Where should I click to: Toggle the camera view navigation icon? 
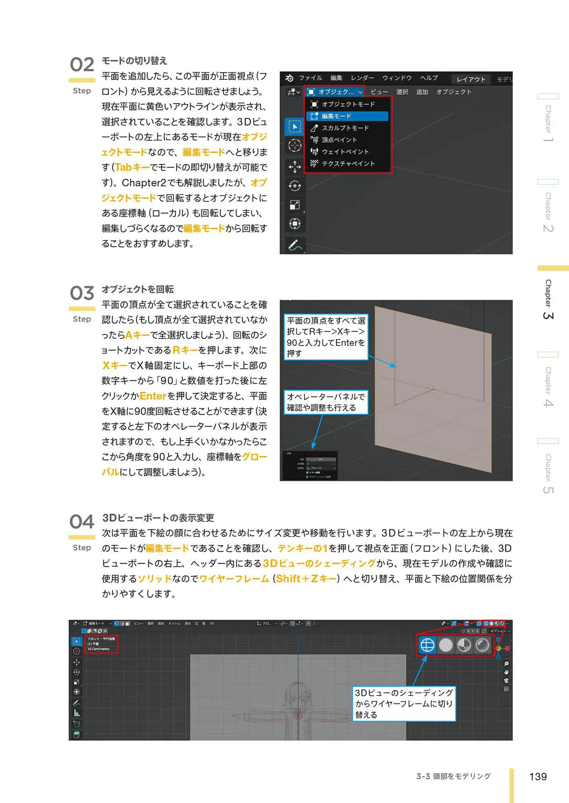[506, 681]
